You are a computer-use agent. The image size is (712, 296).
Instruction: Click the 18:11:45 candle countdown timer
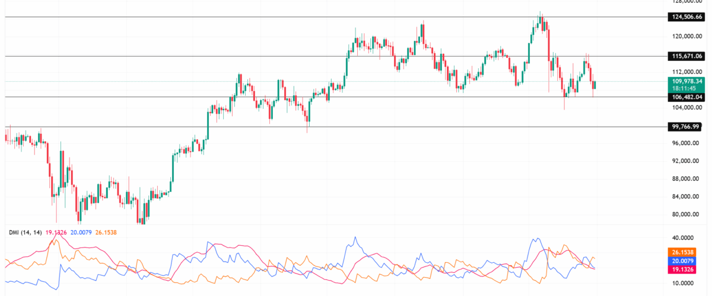pos(681,88)
